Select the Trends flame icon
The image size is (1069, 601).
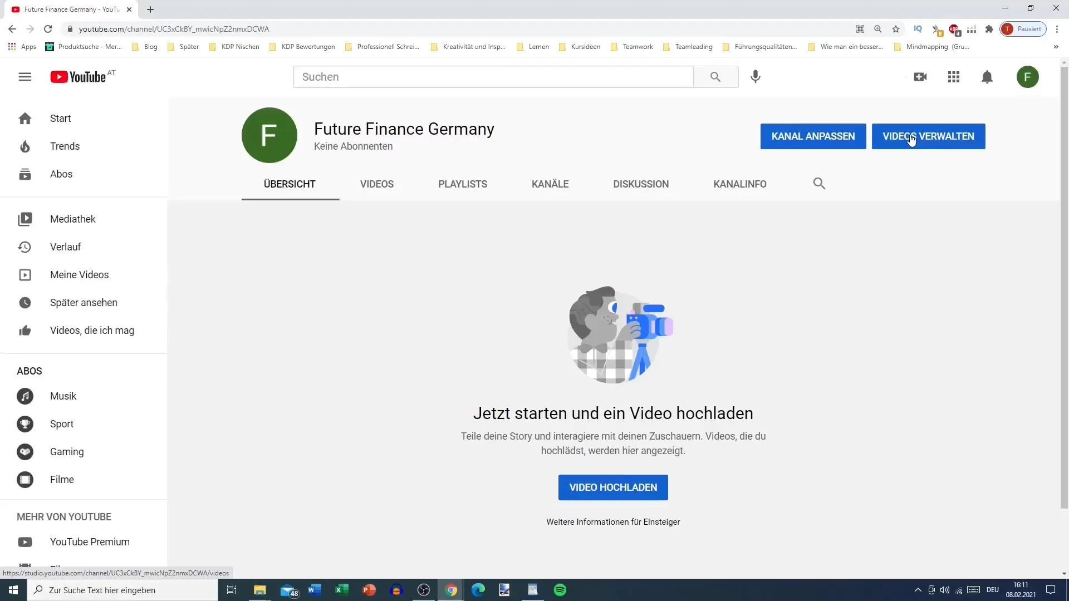(x=24, y=145)
